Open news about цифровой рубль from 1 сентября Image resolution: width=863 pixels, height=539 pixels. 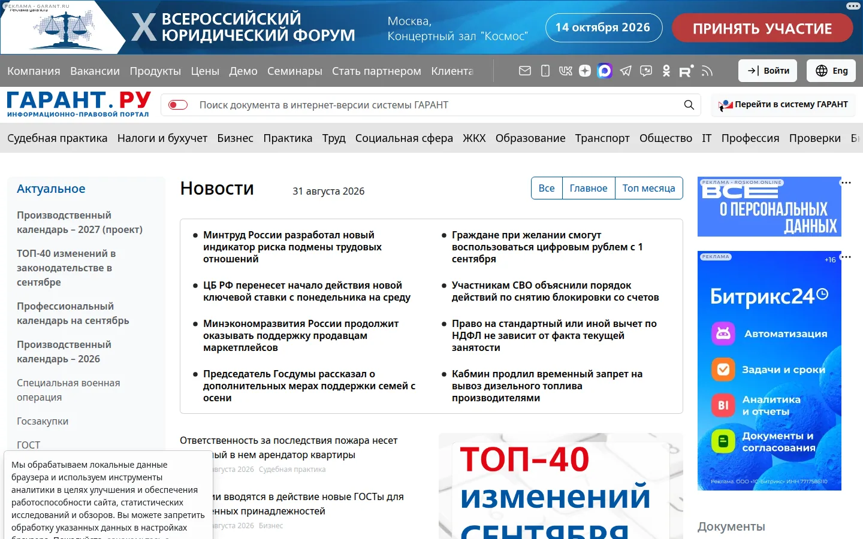click(547, 247)
